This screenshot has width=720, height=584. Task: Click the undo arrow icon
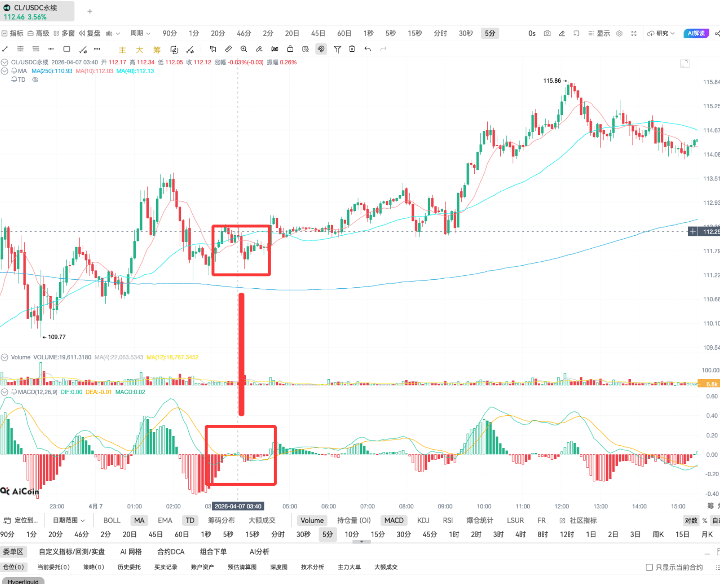click(368, 49)
